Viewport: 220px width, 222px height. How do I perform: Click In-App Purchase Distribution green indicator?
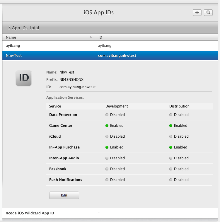[x=171, y=147]
